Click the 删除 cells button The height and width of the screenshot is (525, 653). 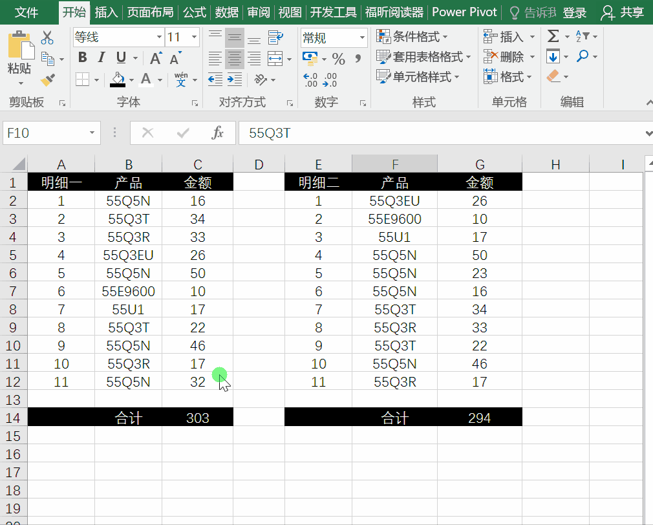pos(509,57)
